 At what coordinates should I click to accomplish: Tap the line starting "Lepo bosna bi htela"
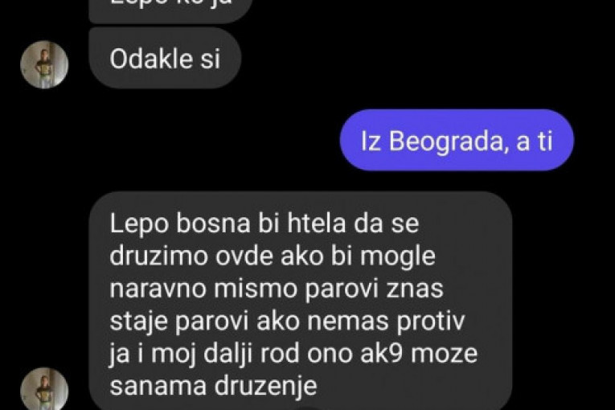264,224
